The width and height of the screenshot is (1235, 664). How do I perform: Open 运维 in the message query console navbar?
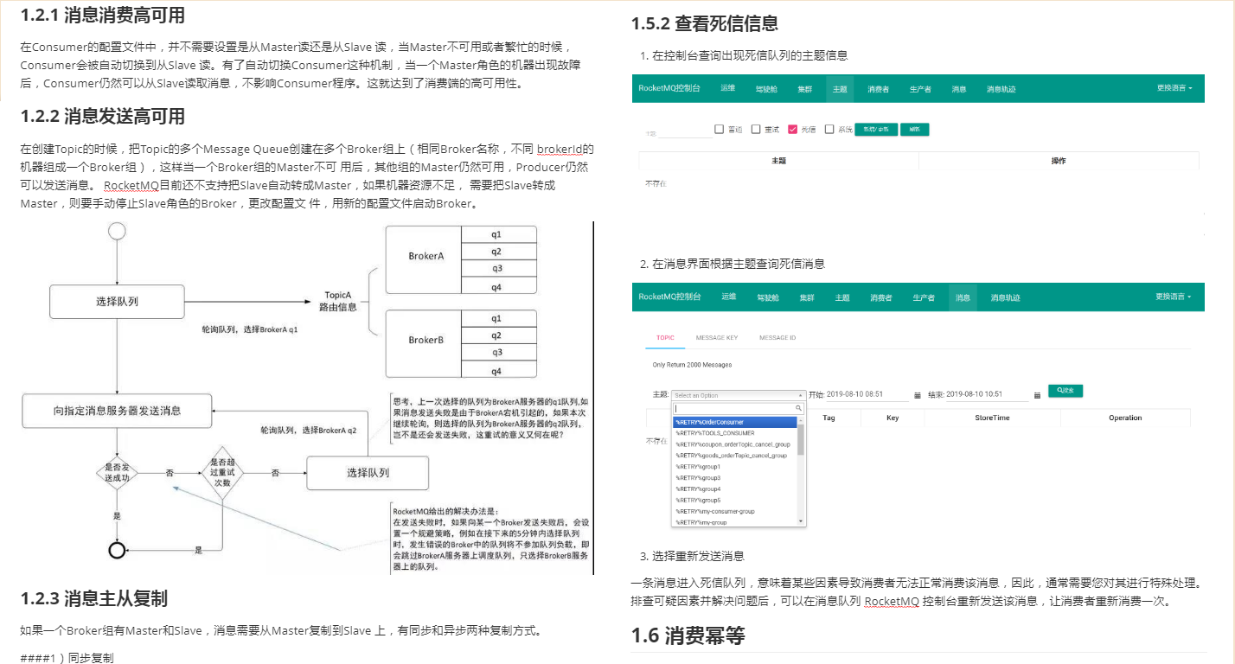[729, 297]
